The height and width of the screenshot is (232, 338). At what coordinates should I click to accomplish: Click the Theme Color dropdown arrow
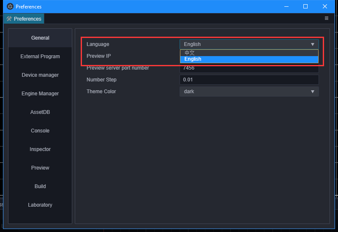[312, 92]
